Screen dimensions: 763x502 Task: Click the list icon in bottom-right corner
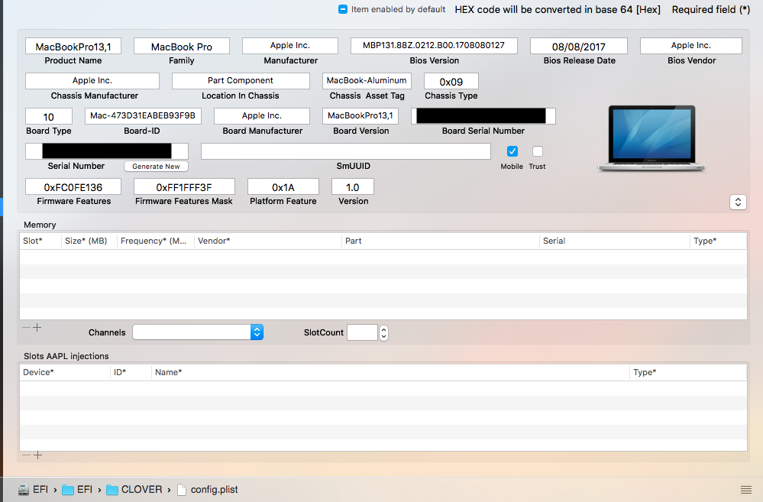[x=745, y=490]
